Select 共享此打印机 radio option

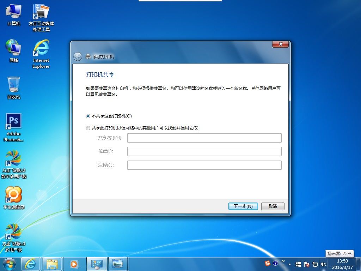[x=142, y=128]
